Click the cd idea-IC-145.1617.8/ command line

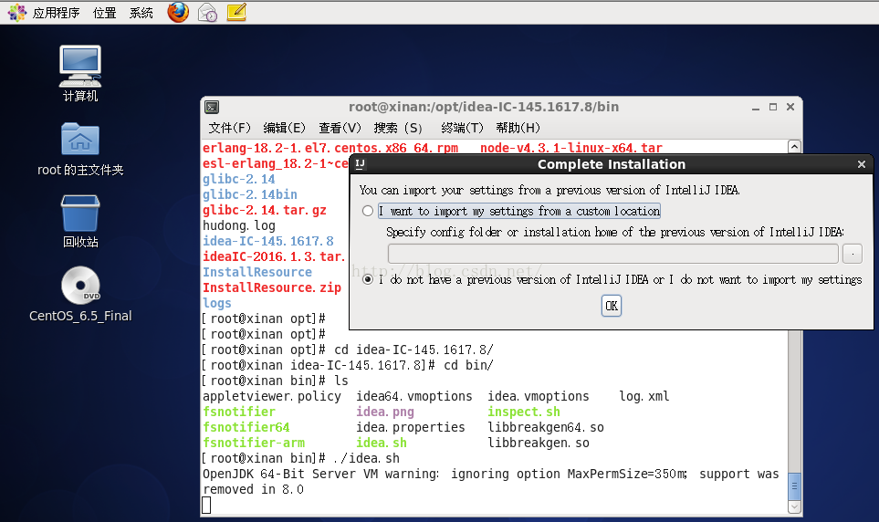coord(348,350)
